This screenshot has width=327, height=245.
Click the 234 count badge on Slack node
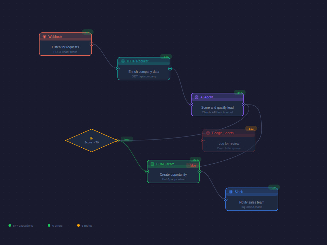274,187
